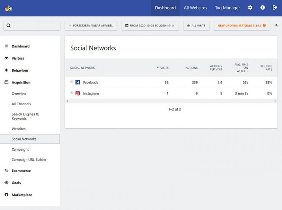Image resolution: width=282 pixels, height=210 pixels.
Task: Click the new update Matomo 3.14.1 notice
Action: point(242,26)
